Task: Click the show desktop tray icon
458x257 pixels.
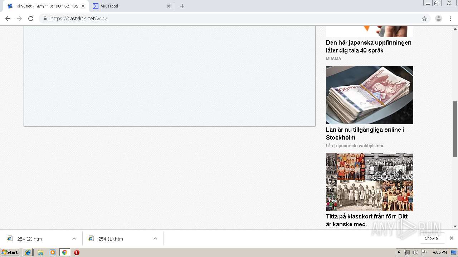Action: click(454, 252)
